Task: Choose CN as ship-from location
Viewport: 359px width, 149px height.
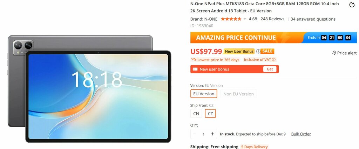Action: [196, 114]
